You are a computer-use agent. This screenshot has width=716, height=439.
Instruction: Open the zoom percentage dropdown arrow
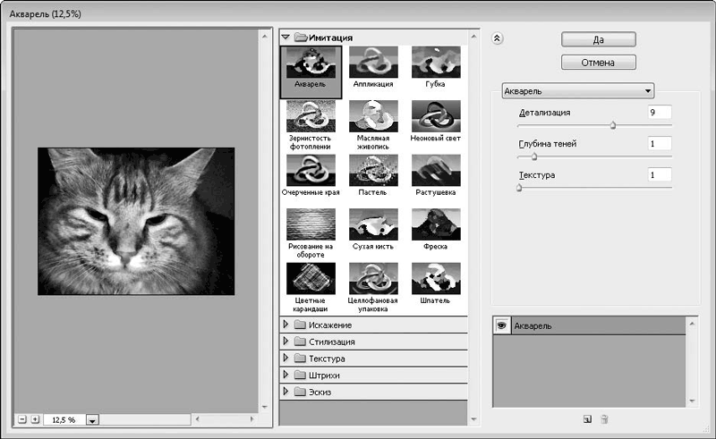(x=92, y=420)
